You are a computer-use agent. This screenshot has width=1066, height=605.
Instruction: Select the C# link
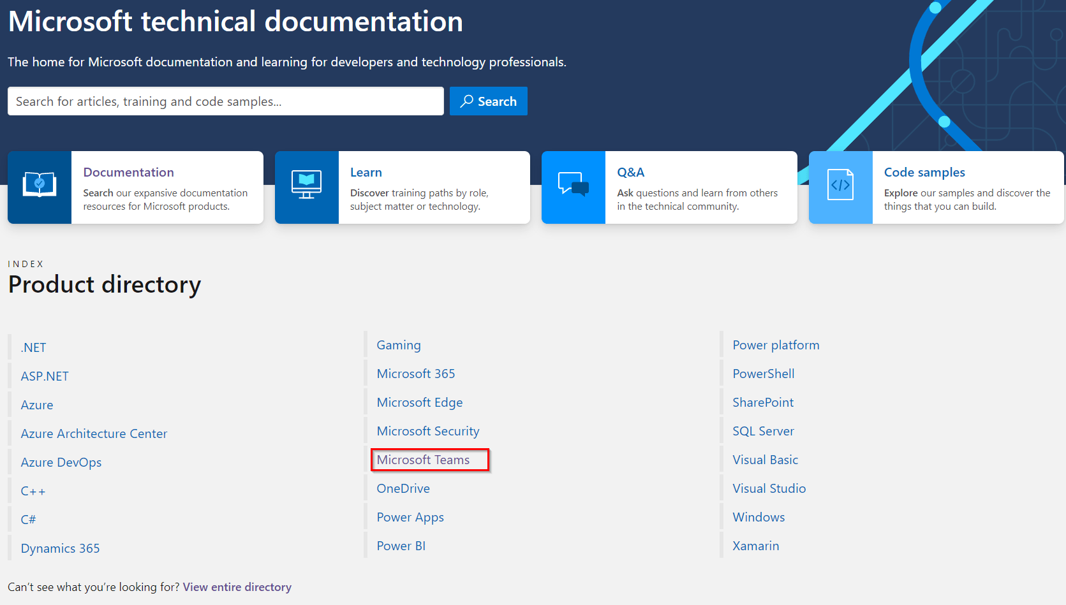[x=28, y=520]
